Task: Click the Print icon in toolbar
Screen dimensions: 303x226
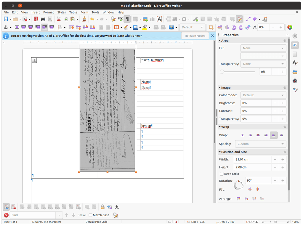Action: click(43, 19)
